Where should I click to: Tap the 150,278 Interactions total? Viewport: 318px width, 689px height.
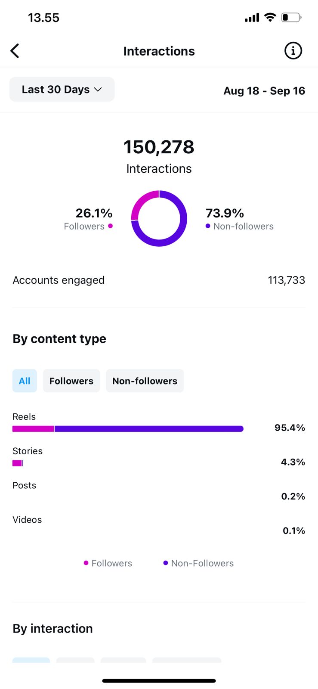pos(159,147)
